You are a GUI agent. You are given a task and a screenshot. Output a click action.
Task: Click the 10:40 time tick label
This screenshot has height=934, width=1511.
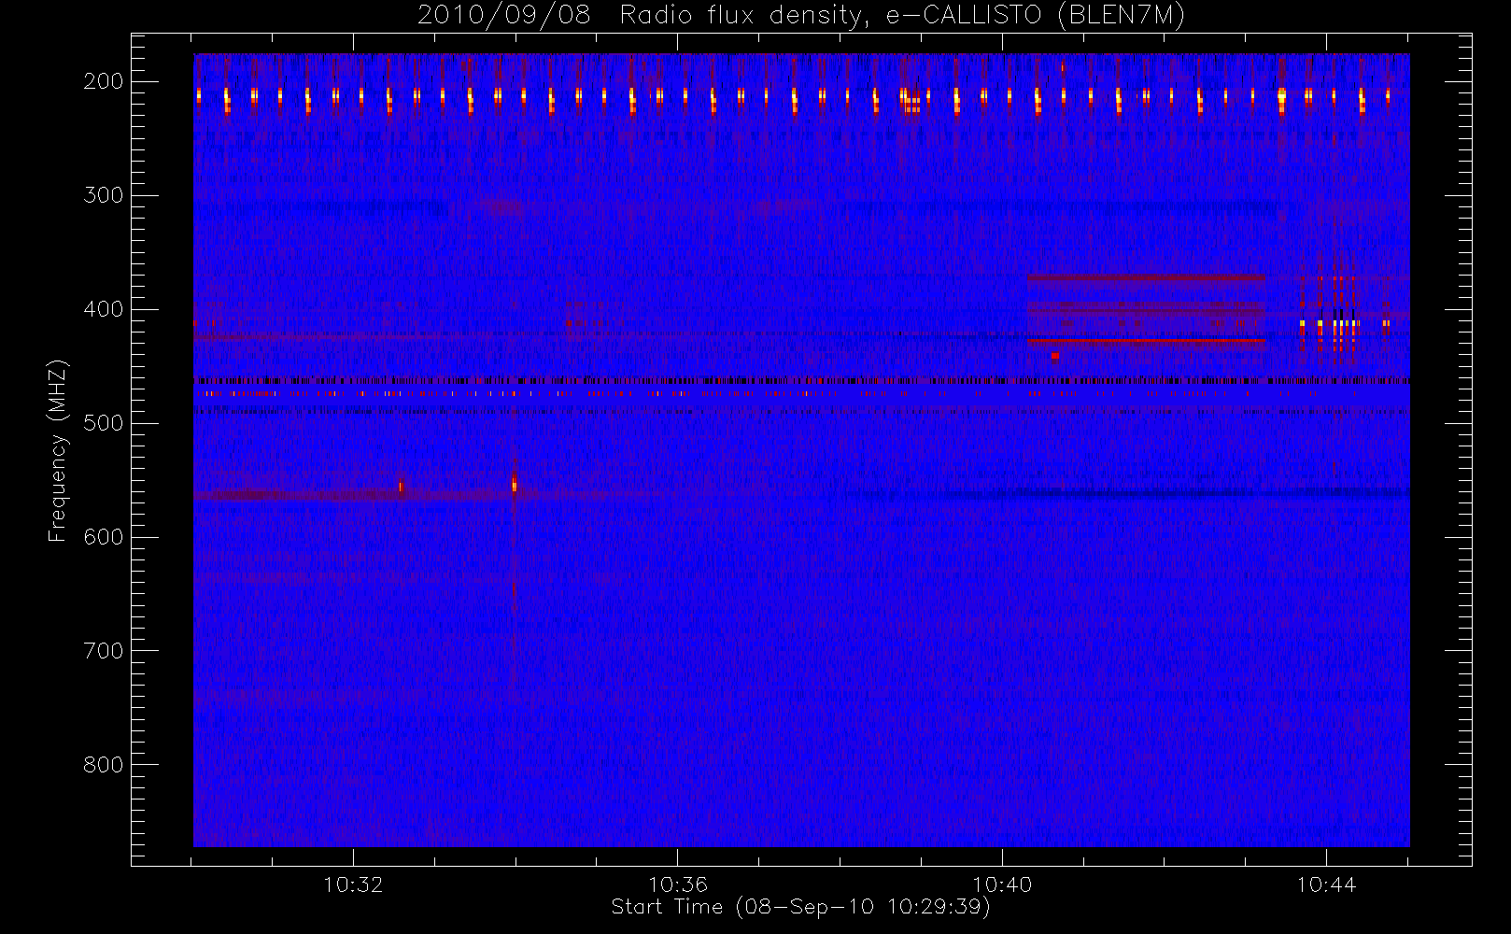click(1002, 884)
